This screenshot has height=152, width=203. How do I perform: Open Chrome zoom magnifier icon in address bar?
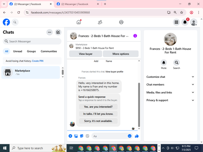click(x=175, y=13)
